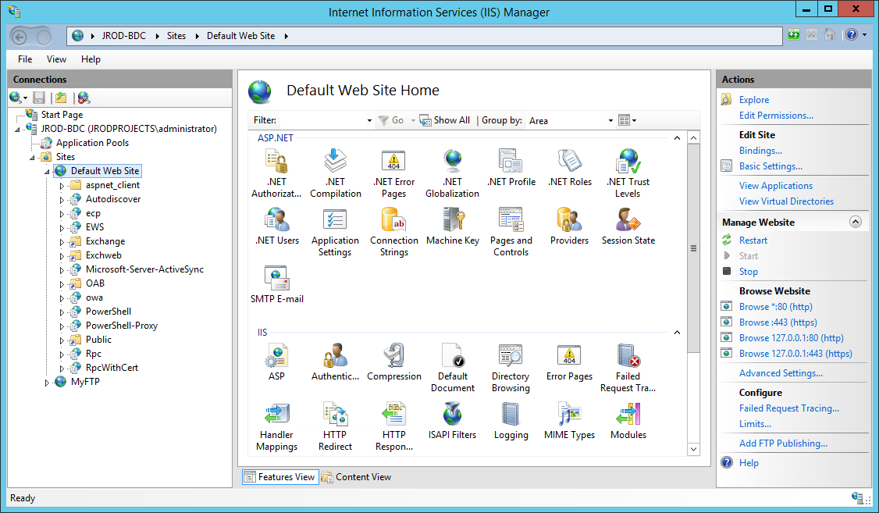The width and height of the screenshot is (879, 513).
Task: Open Directory Browsing feature
Action: tap(511, 368)
